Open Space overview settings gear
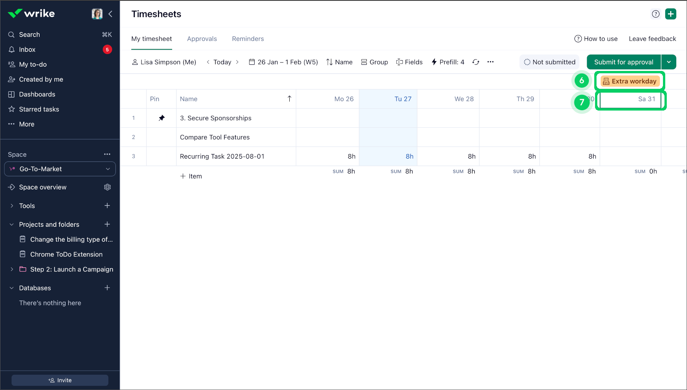 click(x=107, y=187)
